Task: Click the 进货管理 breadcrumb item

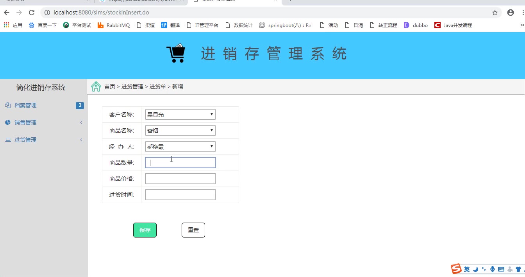Action: (x=132, y=86)
